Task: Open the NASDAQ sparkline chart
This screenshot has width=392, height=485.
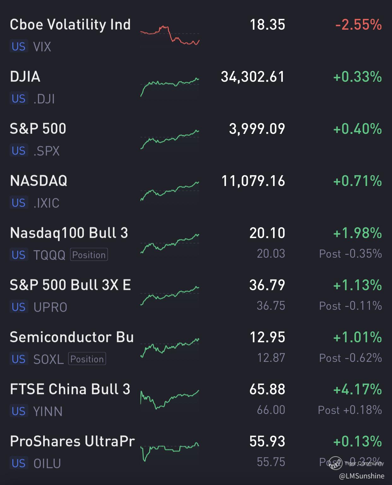Action: coord(170,190)
